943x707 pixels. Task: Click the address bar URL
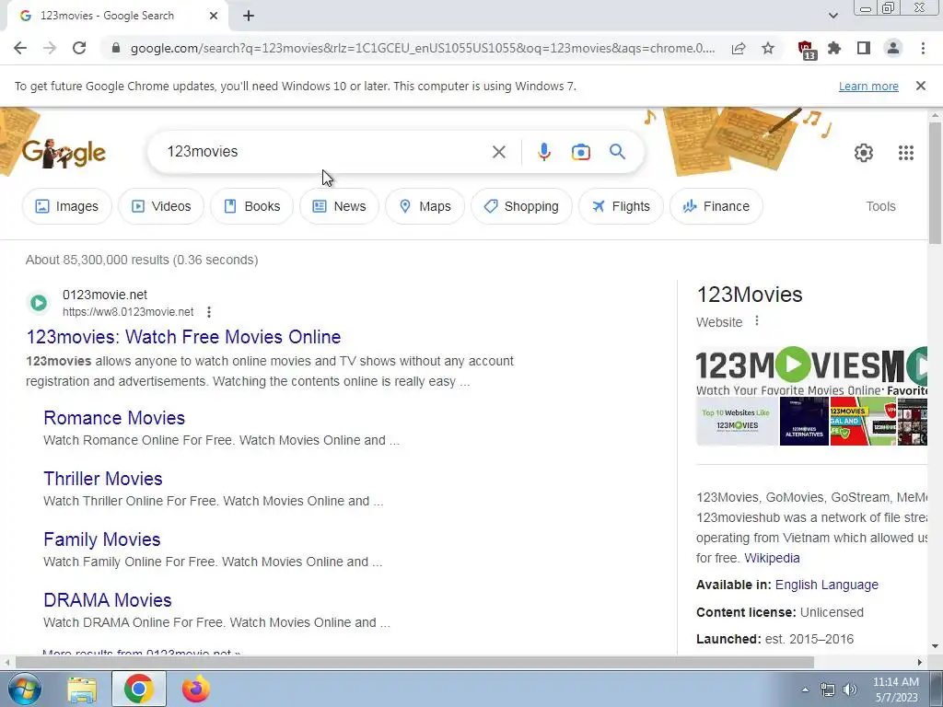(422, 48)
